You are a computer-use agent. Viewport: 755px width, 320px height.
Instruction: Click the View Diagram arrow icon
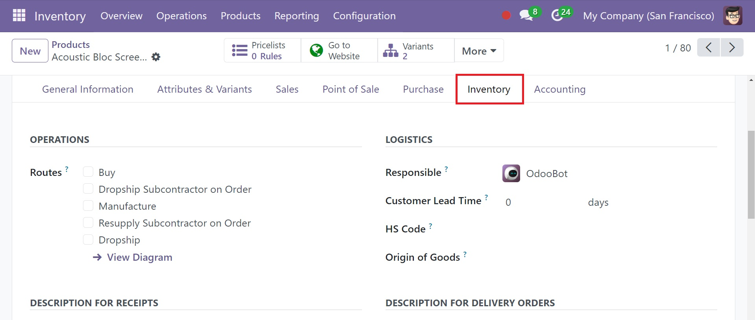[x=97, y=257]
